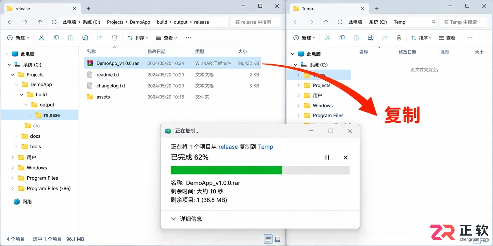Collapse 此电脑 in release window tree
Image resolution: width=493 pixels, height=246 pixels.
[x=6, y=54]
